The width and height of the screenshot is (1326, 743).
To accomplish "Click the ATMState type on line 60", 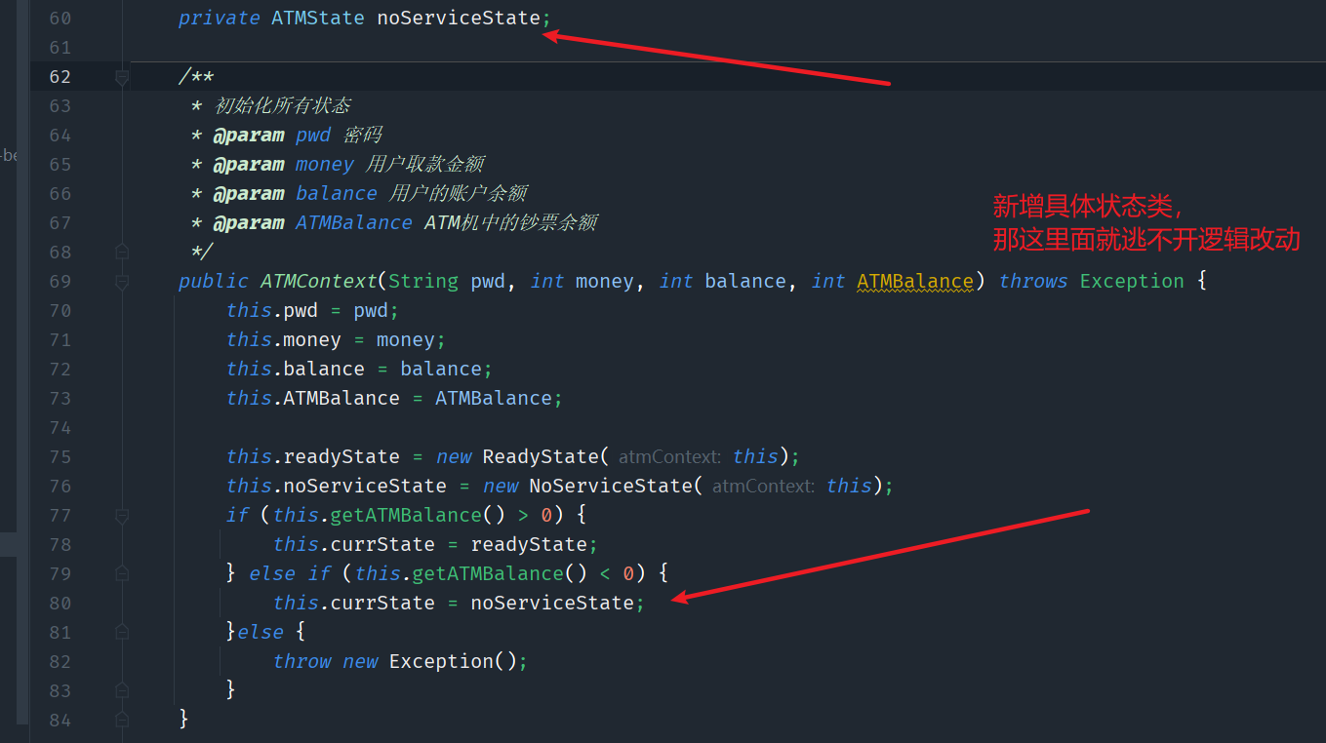I will [x=318, y=18].
